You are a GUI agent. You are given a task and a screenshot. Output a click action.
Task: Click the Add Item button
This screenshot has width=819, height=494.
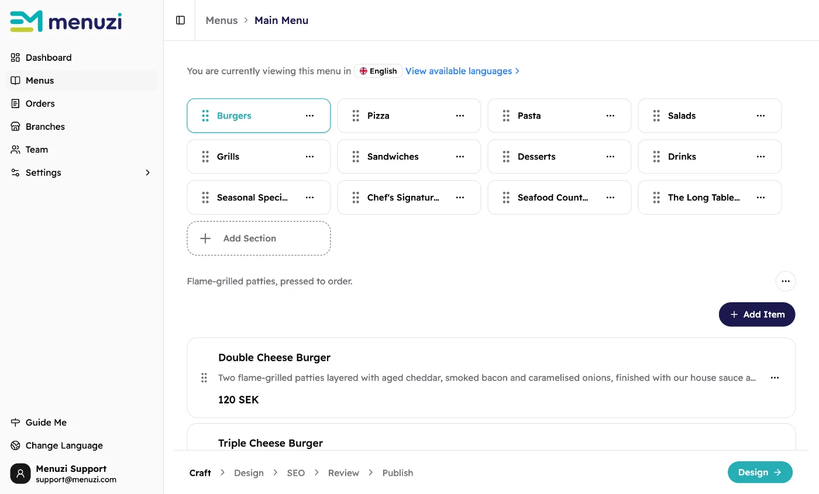tap(757, 315)
